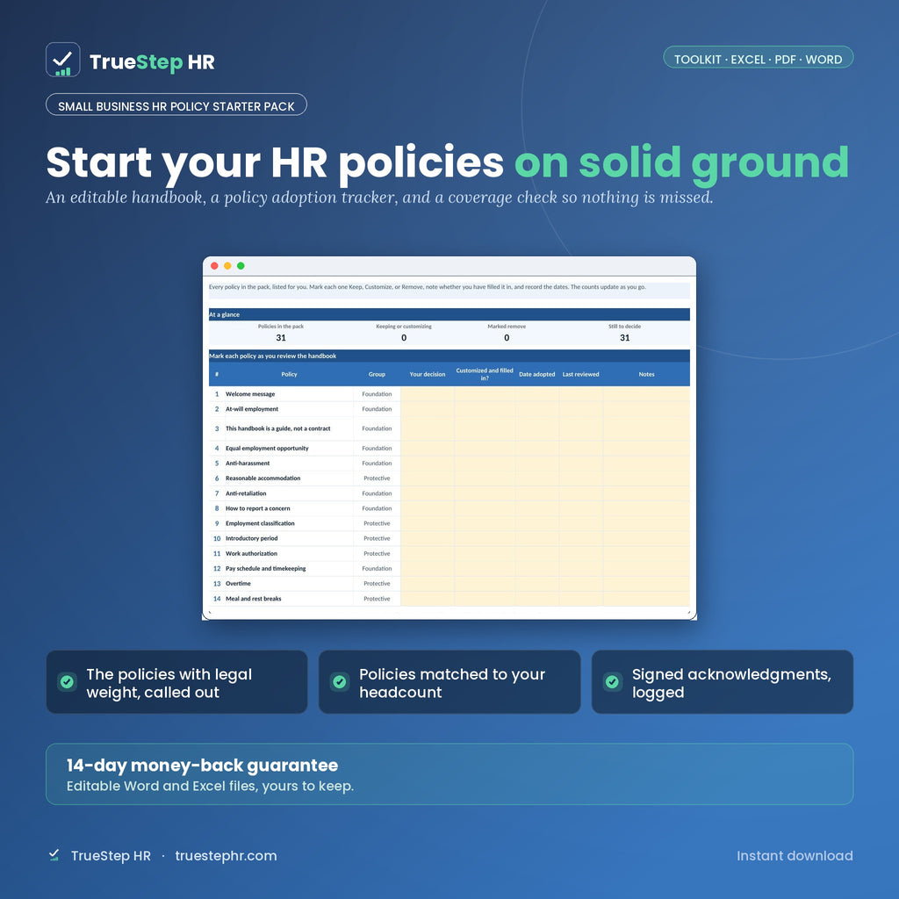Click the 'Still to decide' value 31
Viewport: 899px width, 899px height.
(x=625, y=338)
